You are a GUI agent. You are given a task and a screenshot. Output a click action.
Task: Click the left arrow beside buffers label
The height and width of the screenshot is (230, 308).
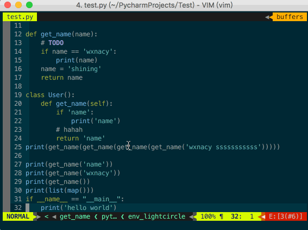[267, 17]
